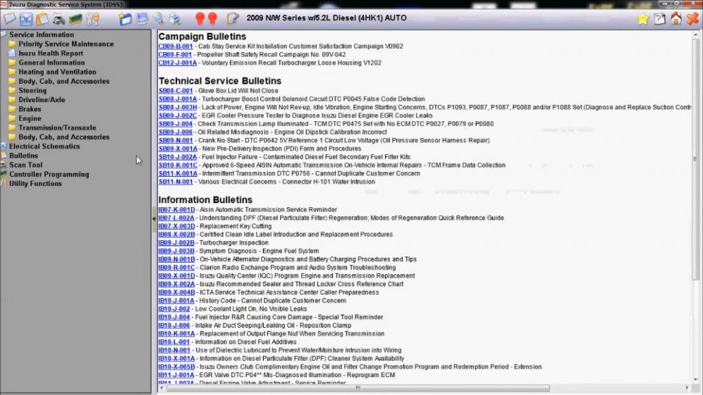Click the magnifying glass search icon
Image resolution: width=703 pixels, height=395 pixels.
coord(159,19)
